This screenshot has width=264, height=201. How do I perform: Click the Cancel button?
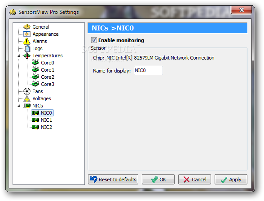194,180
